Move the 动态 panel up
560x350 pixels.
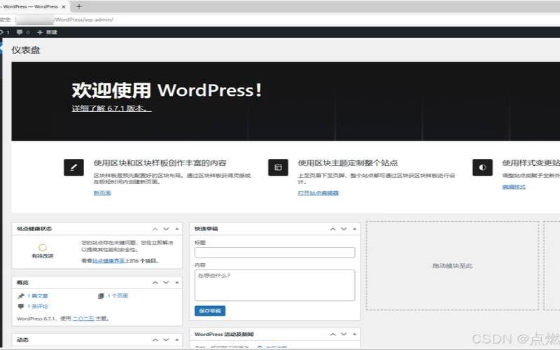pos(155,339)
